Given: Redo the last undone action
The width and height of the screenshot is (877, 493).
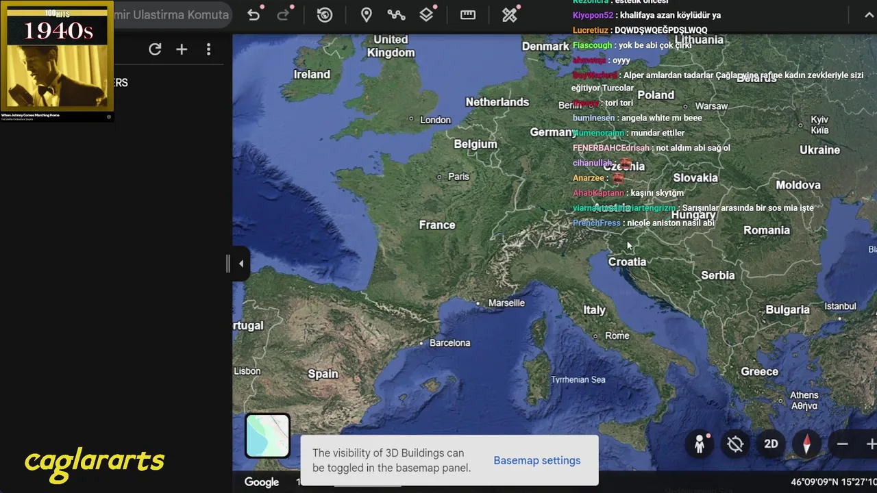Looking at the screenshot, I should pos(283,15).
